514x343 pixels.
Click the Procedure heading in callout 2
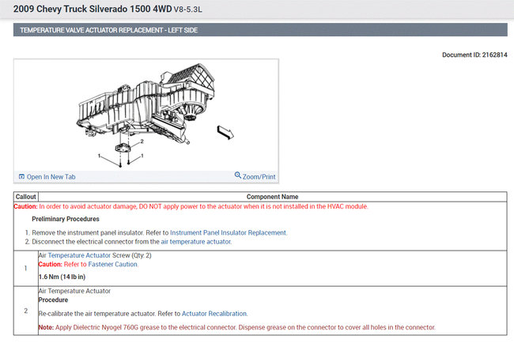pos(53,300)
